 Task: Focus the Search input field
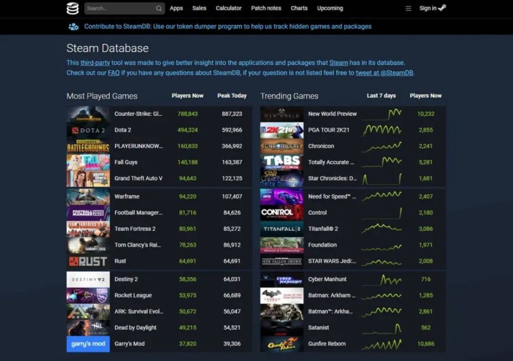(124, 9)
